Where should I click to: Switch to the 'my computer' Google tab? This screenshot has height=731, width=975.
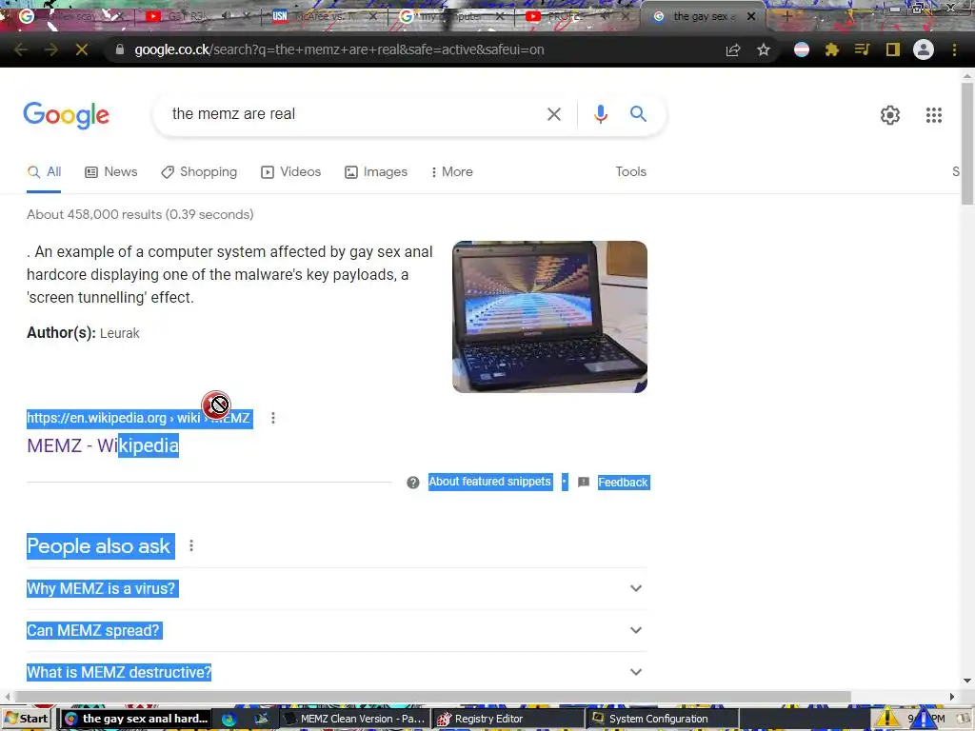451,16
